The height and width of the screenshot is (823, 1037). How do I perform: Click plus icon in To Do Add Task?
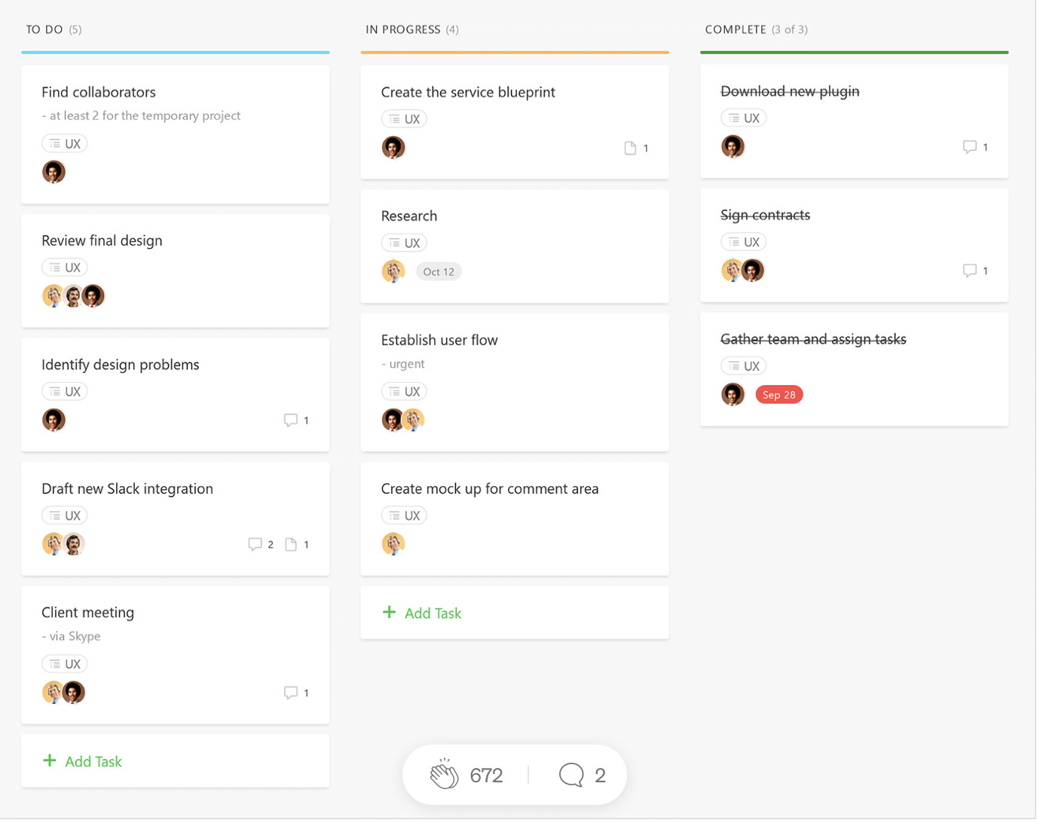click(50, 760)
